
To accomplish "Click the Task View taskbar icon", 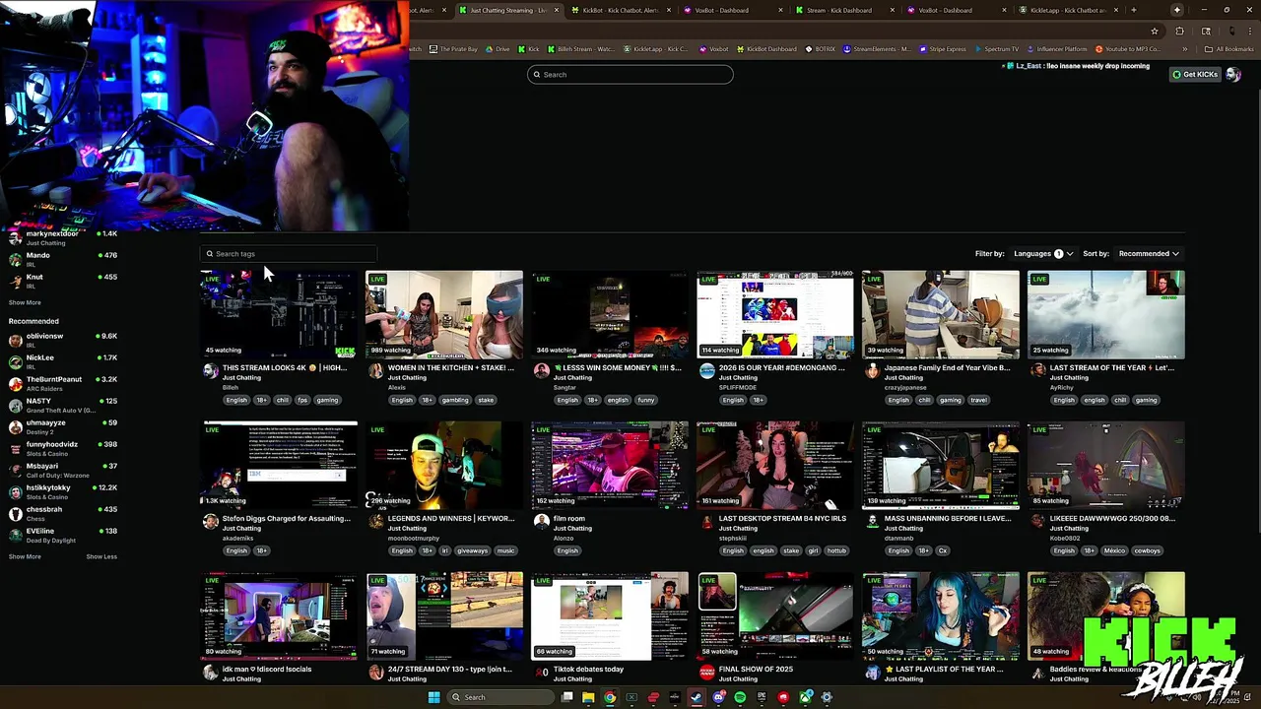I will (x=566, y=697).
